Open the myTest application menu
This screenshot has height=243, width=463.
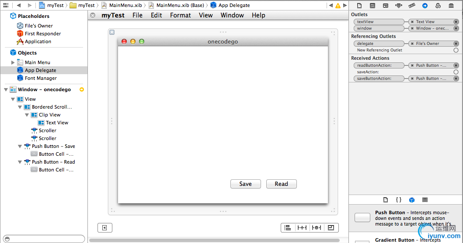113,15
